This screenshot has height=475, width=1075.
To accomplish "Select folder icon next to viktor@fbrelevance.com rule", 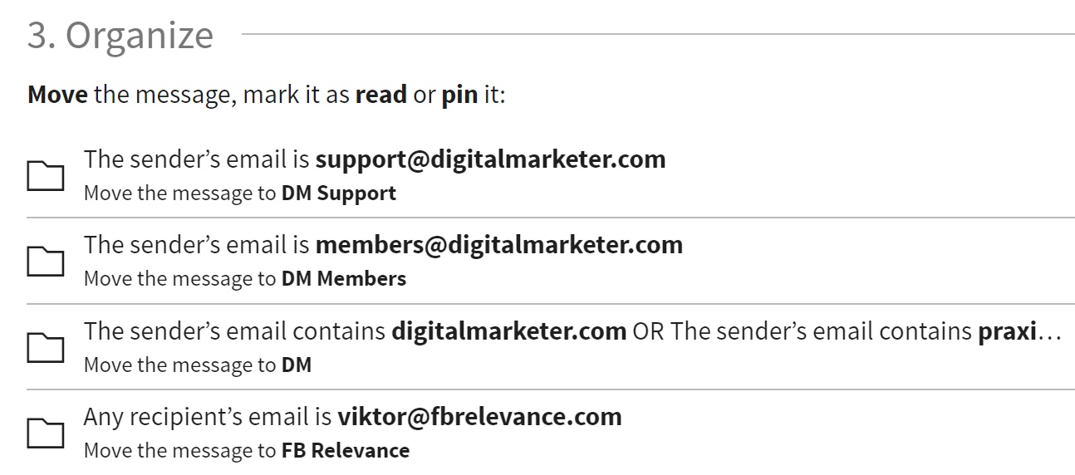I will click(46, 433).
